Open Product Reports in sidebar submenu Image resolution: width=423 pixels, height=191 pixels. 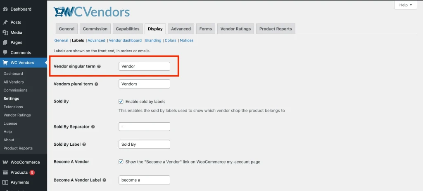click(x=18, y=148)
